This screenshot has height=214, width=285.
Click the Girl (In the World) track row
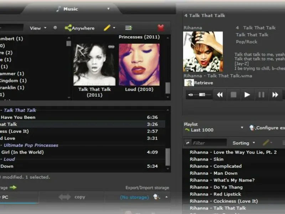[83, 152]
